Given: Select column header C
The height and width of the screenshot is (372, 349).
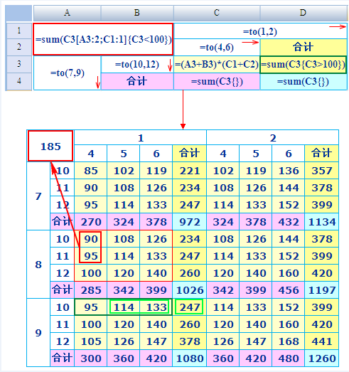Looking at the screenshot, I should pos(217,13).
